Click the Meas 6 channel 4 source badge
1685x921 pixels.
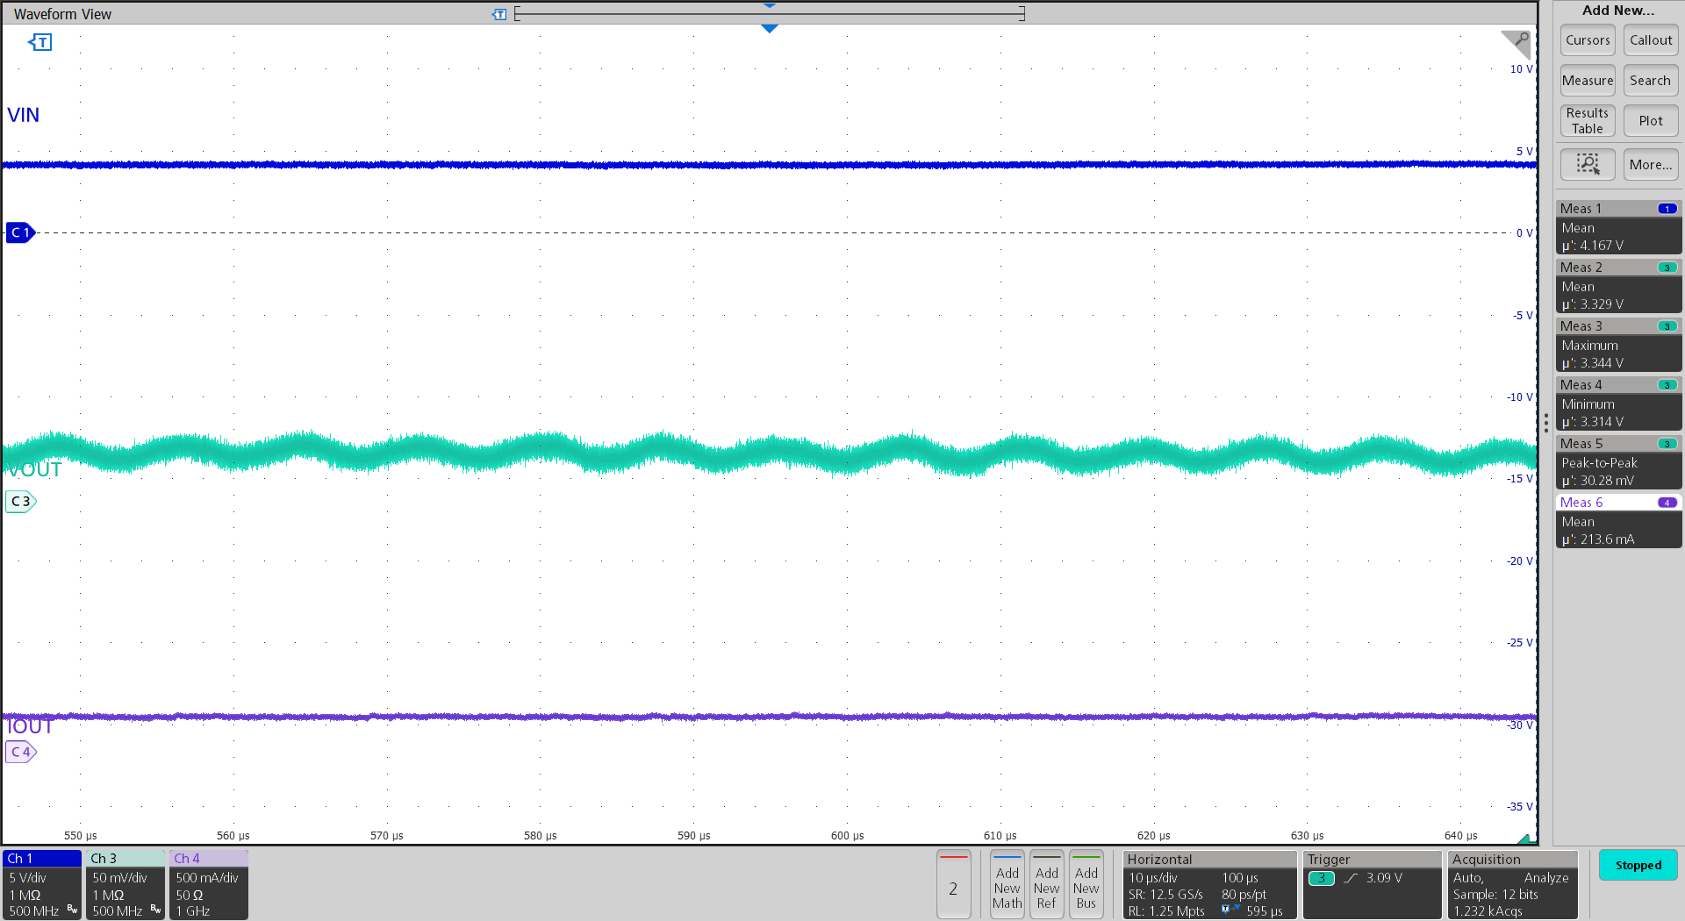1667,503
